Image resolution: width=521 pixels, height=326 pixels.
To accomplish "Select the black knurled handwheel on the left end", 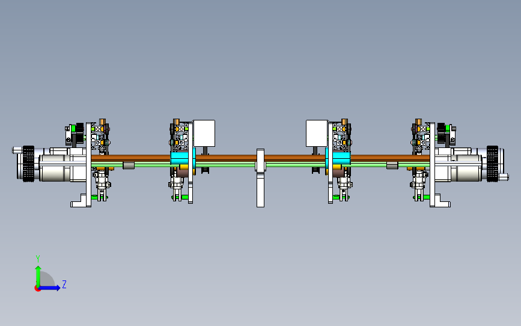I will [28, 164].
